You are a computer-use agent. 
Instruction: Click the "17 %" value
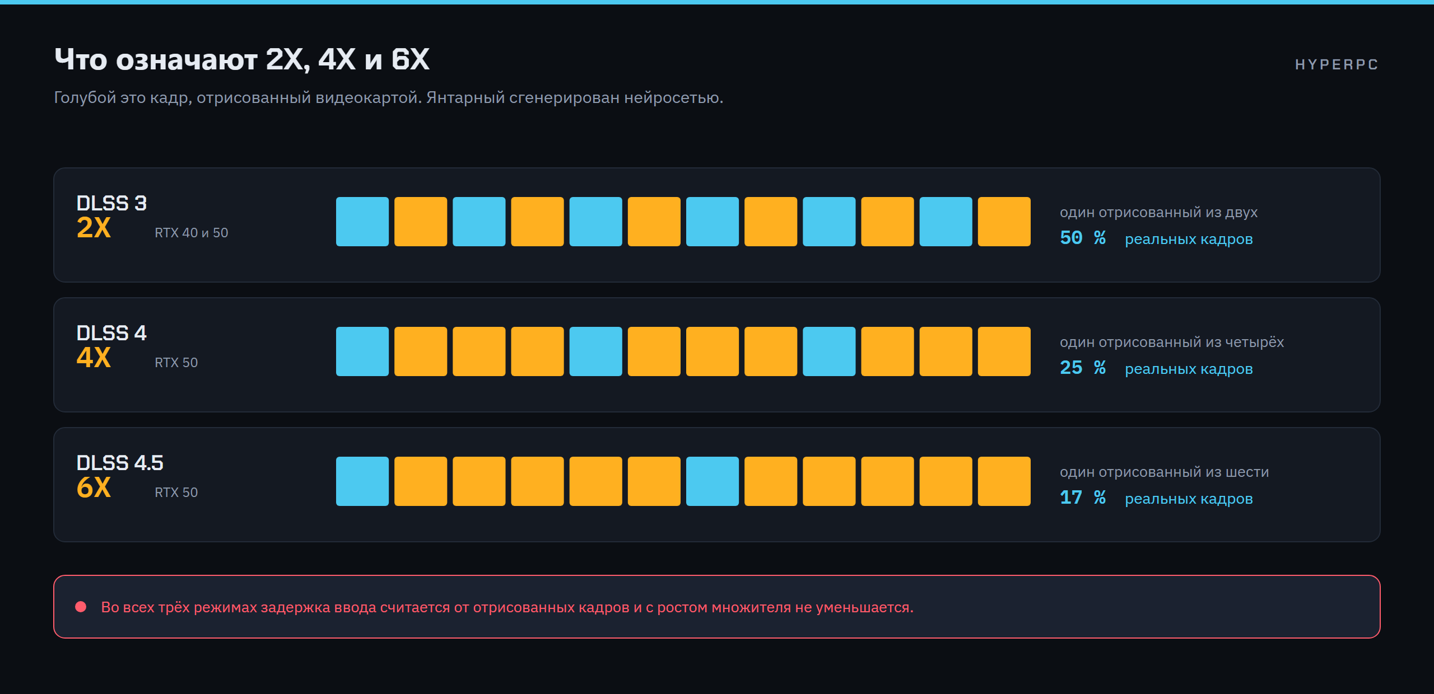[x=1083, y=498]
